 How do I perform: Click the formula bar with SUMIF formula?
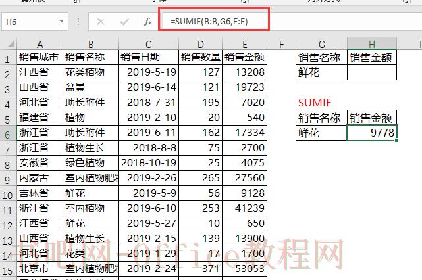pyautogui.click(x=292, y=21)
